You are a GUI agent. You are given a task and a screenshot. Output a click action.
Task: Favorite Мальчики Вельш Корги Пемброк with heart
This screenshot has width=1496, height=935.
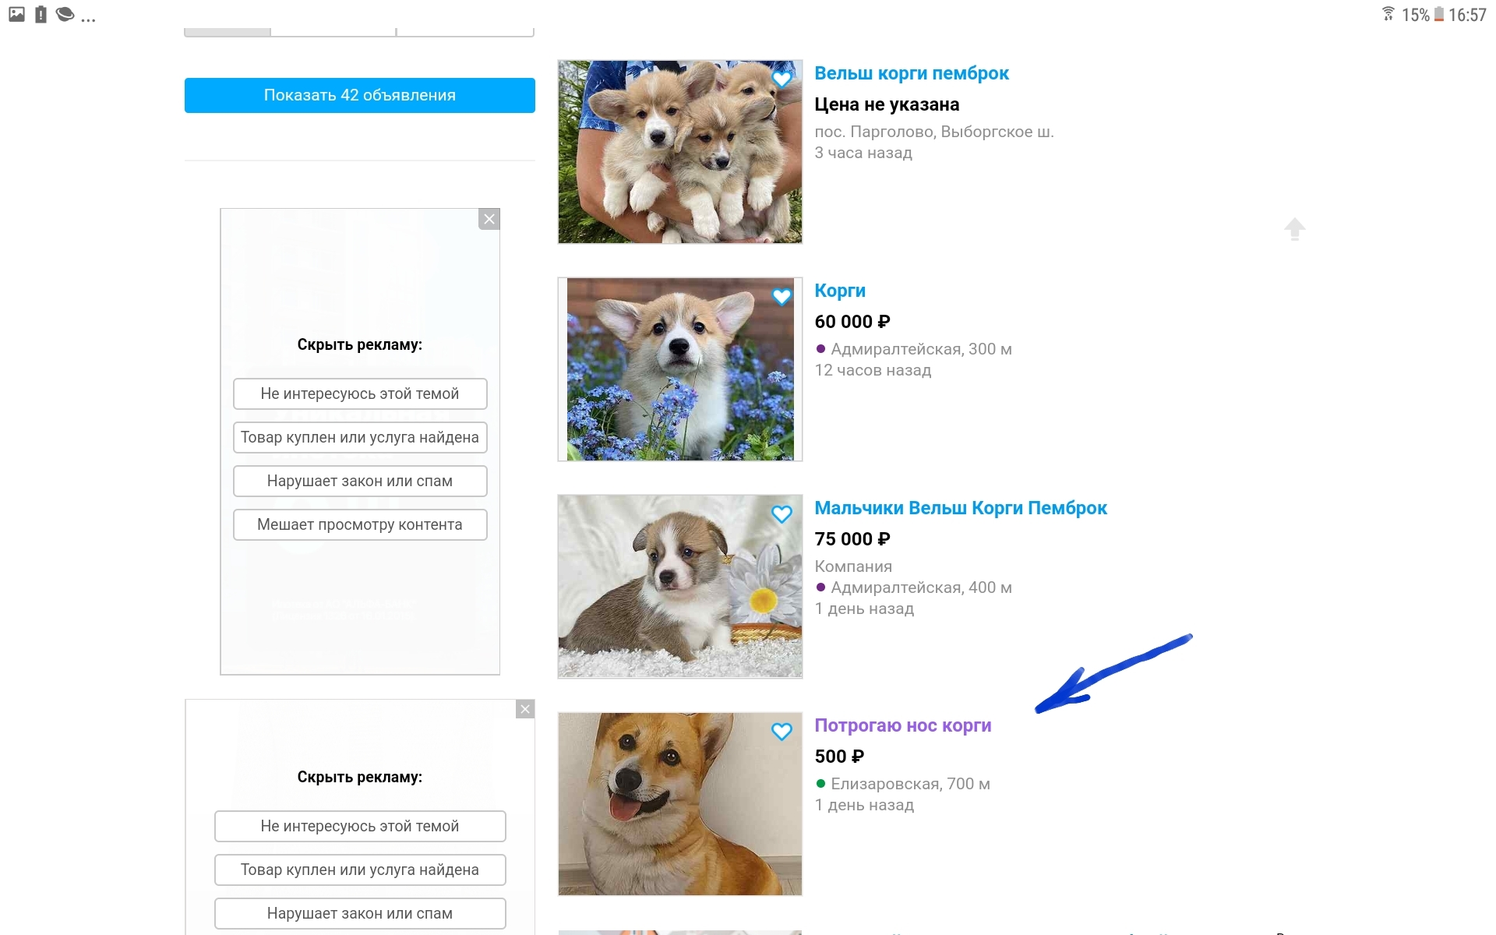click(782, 513)
